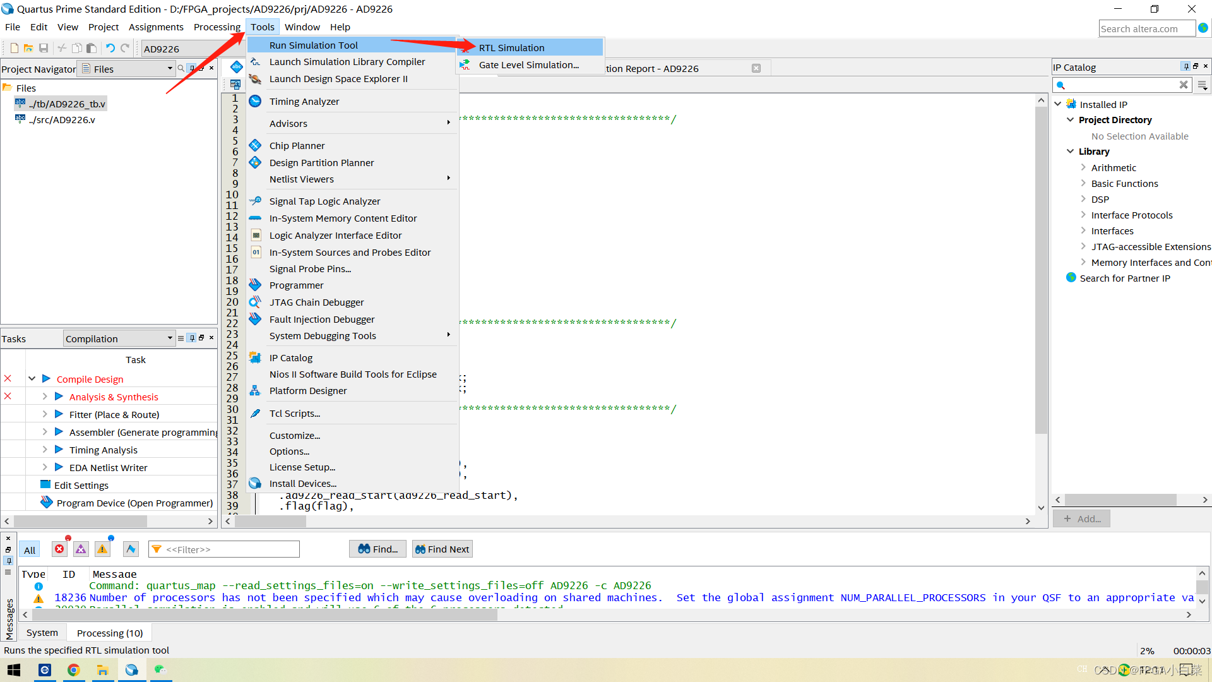Screen dimensions: 1212x682
Task: Toggle the warning messages filter icon
Action: (102, 549)
